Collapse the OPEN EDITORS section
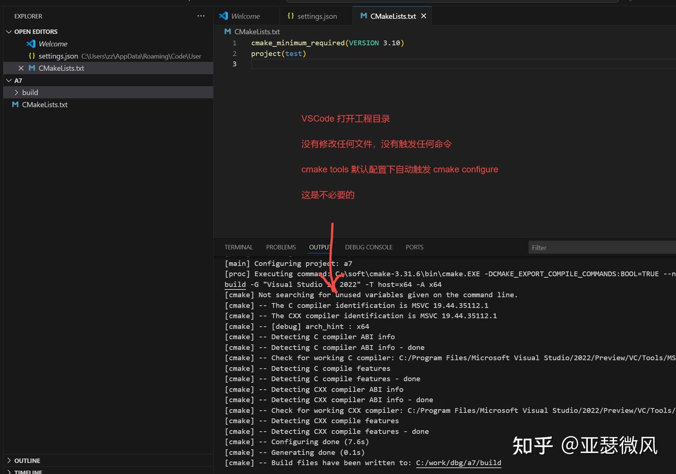The image size is (676, 474). click(8, 31)
